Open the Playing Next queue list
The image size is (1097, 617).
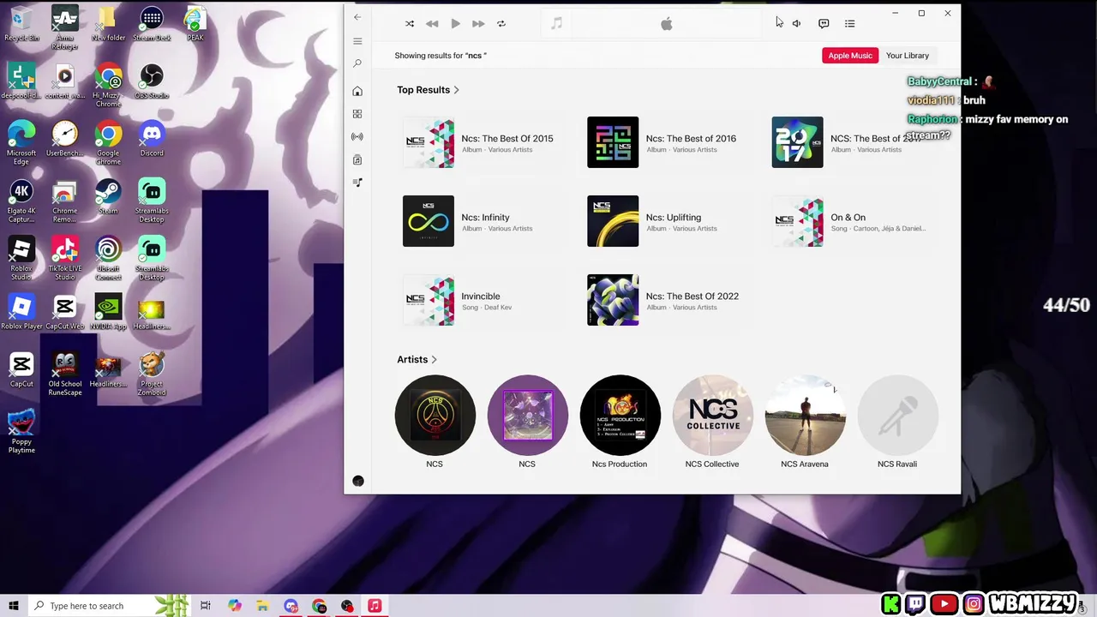pyautogui.click(x=850, y=24)
